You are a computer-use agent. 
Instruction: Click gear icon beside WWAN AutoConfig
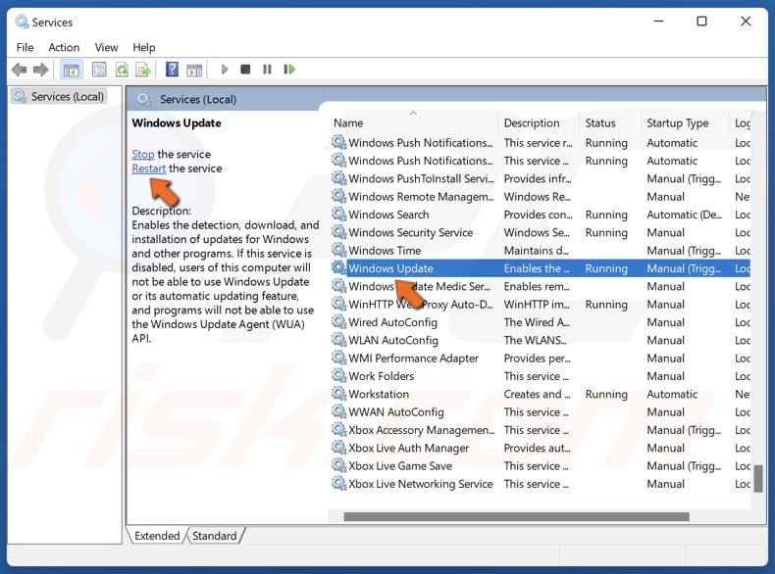pos(338,411)
